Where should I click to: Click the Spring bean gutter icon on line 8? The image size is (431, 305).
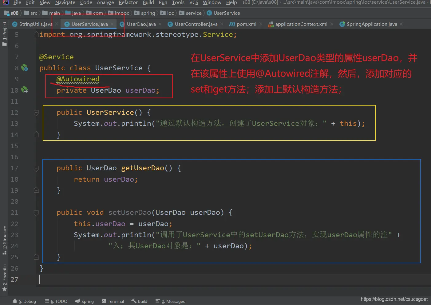pyautogui.click(x=25, y=68)
